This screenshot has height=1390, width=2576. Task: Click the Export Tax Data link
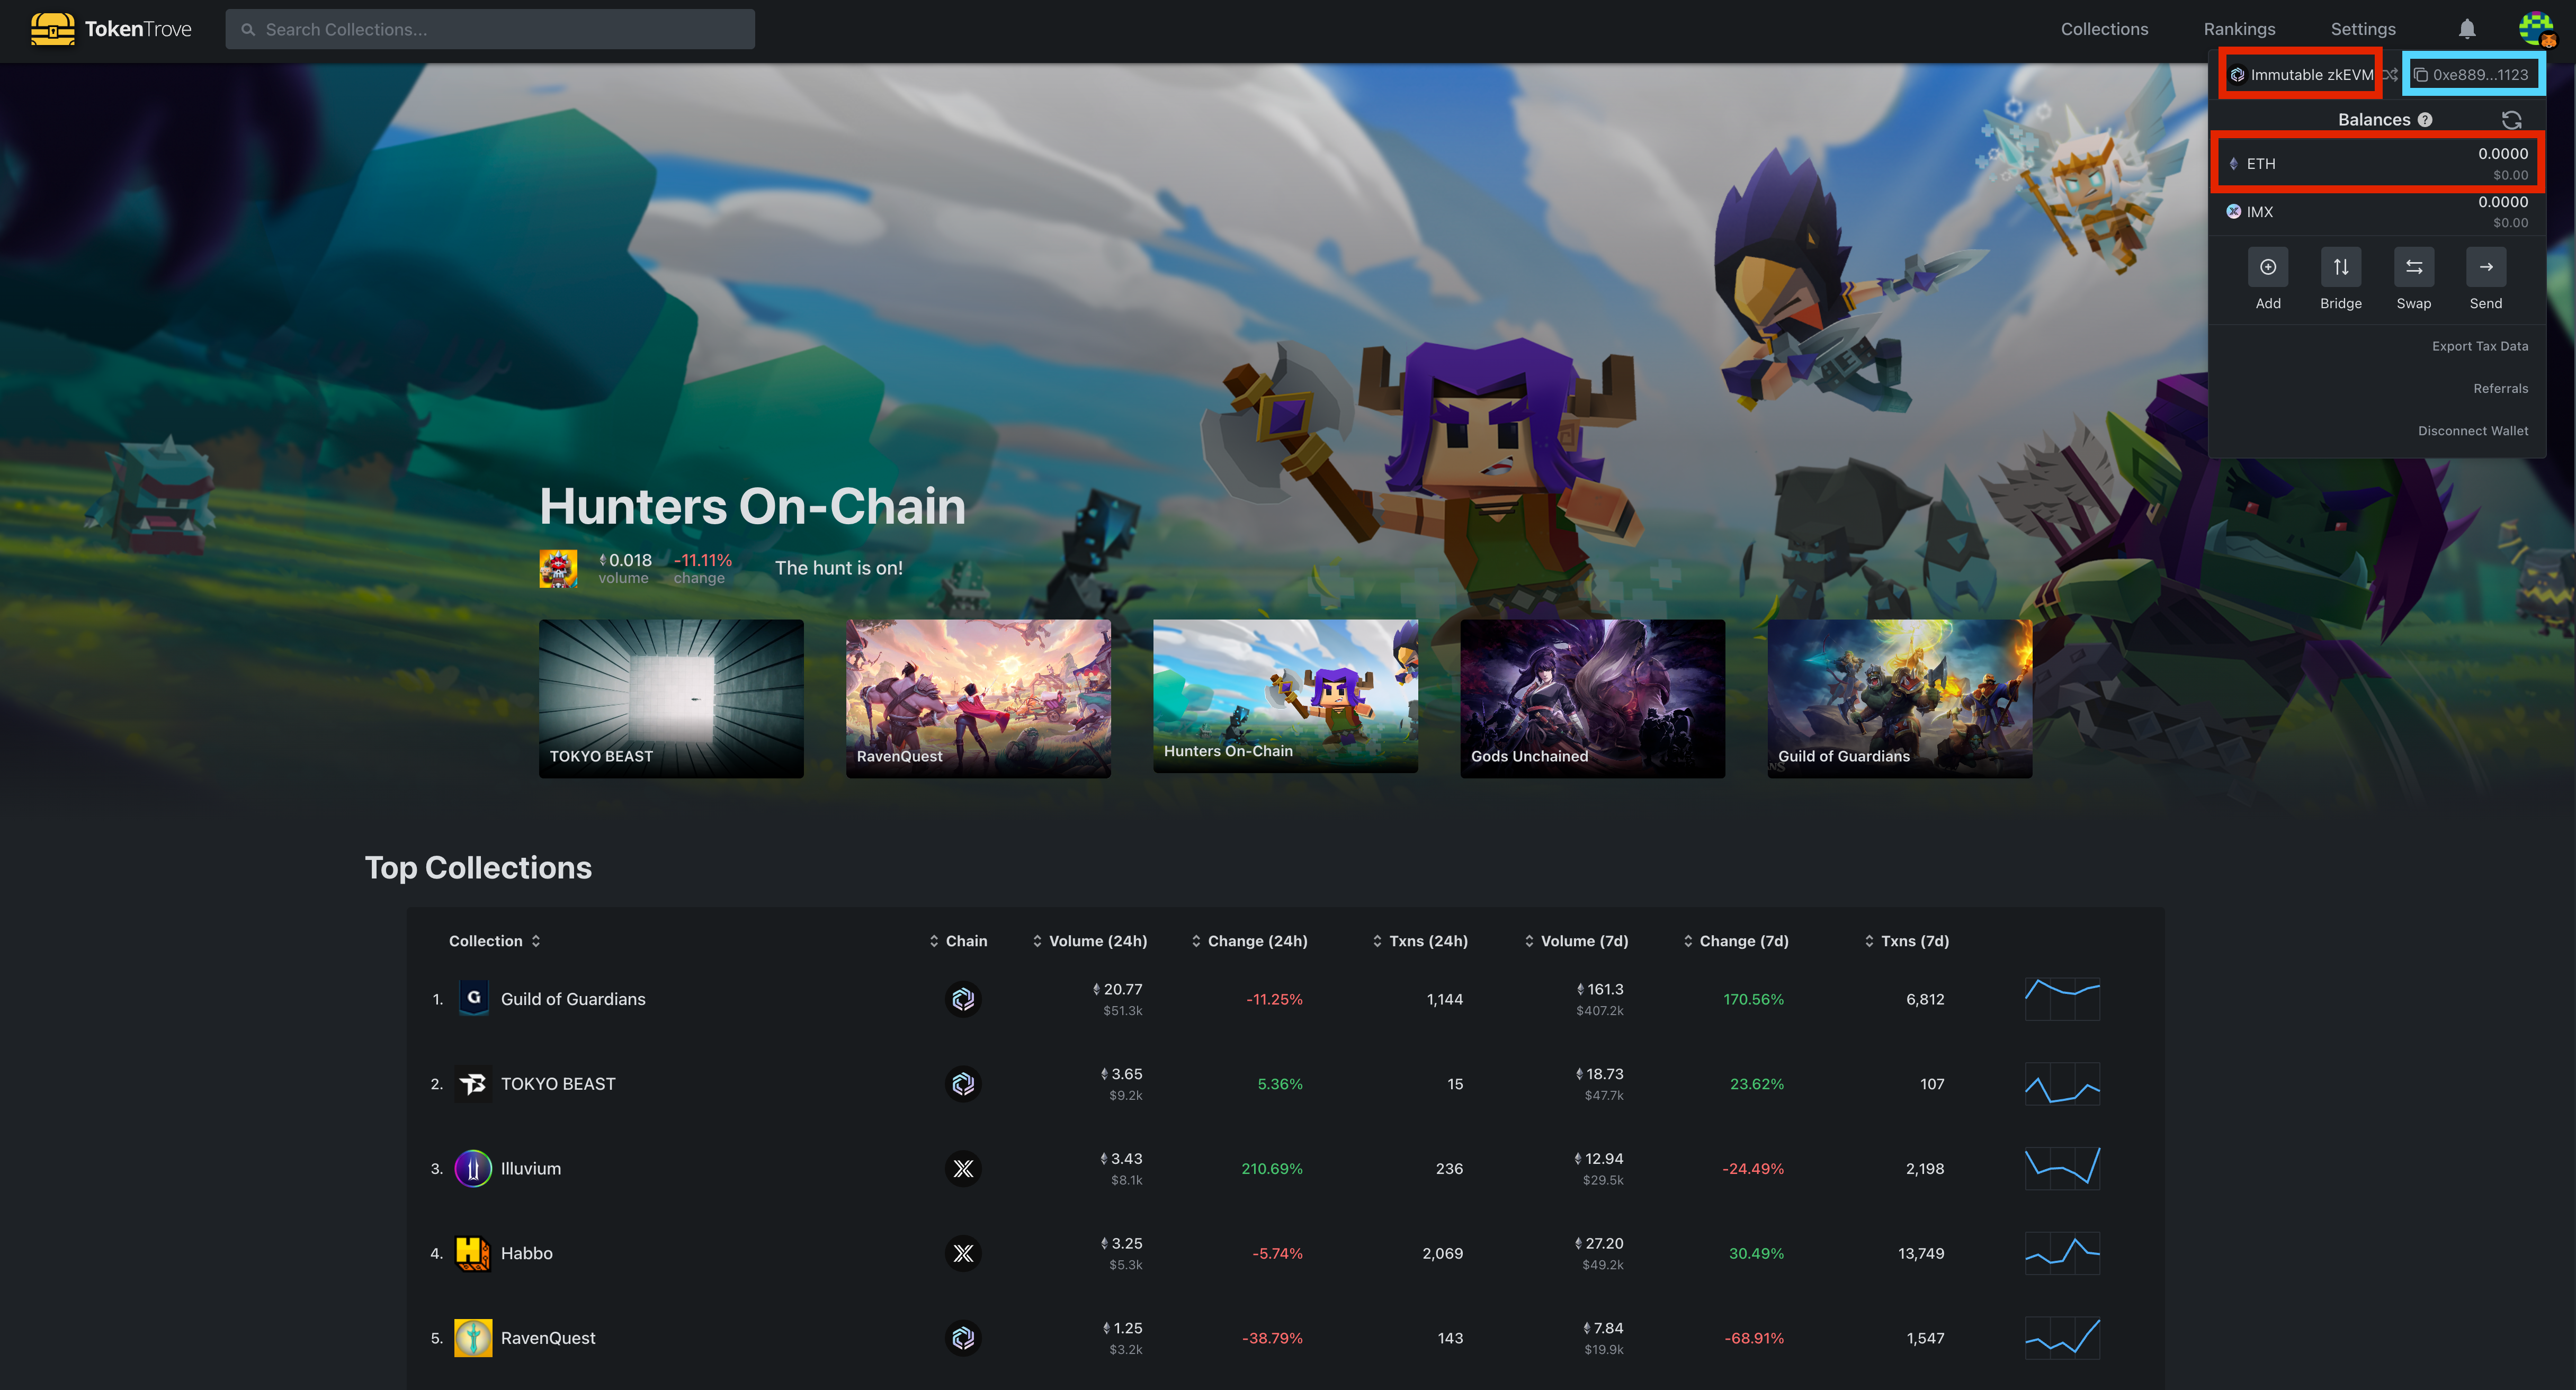tap(2480, 346)
